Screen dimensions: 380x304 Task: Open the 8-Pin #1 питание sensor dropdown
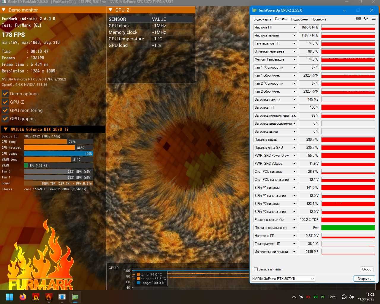[294, 188]
